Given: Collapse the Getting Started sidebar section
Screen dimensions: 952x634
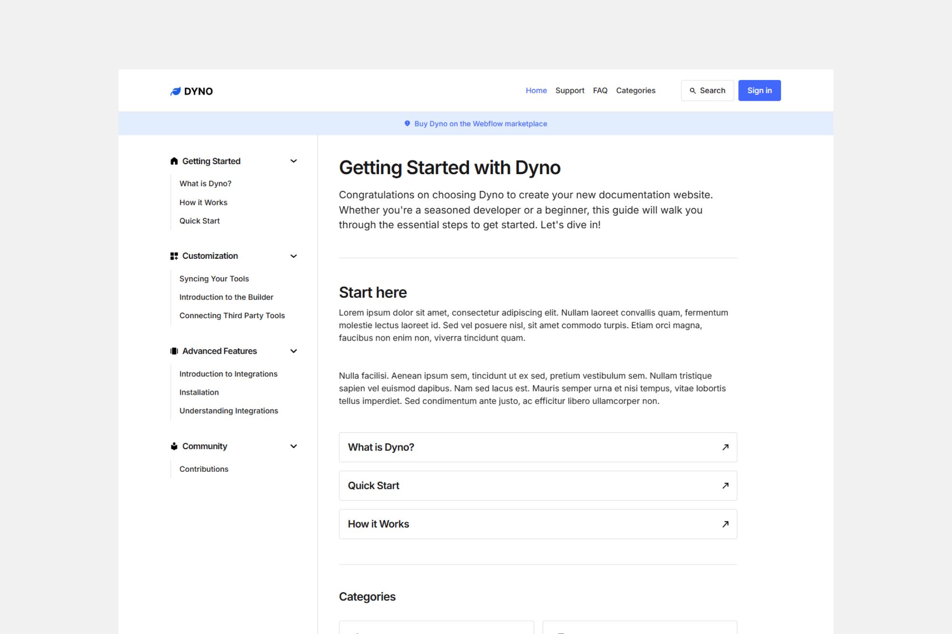Looking at the screenshot, I should [x=294, y=161].
